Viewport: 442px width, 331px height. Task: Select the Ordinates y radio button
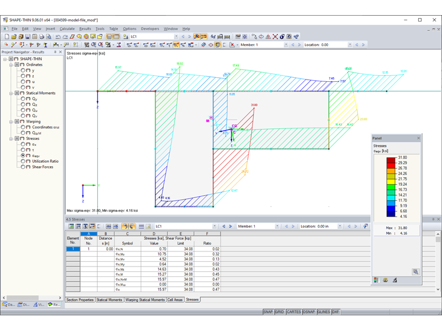pos(23,70)
